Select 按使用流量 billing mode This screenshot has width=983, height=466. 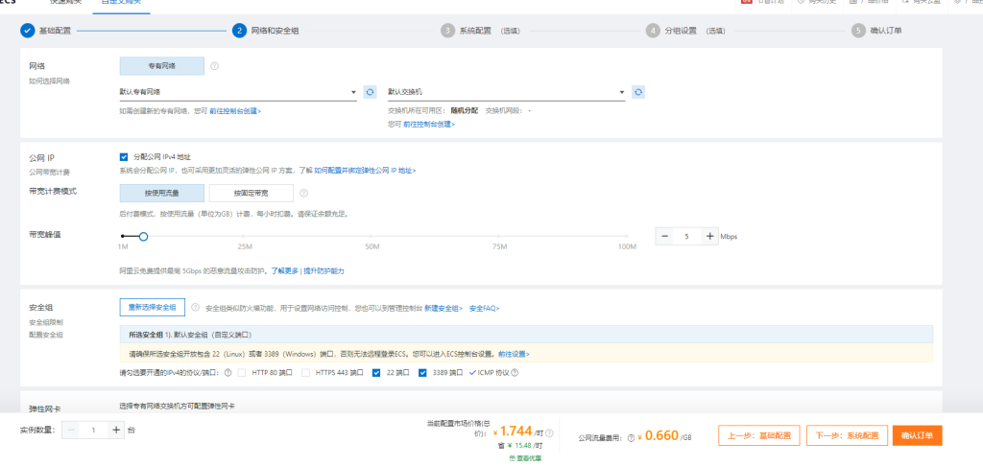161,193
